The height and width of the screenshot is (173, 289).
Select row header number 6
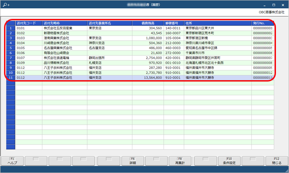point(11,53)
